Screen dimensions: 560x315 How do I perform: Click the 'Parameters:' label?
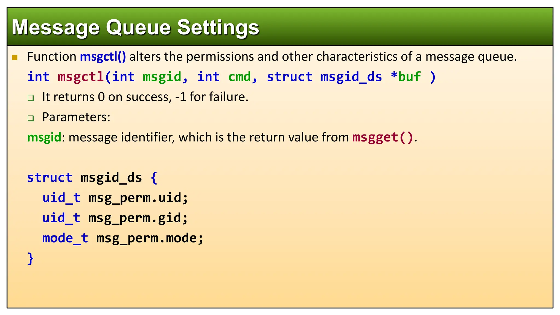pos(76,117)
